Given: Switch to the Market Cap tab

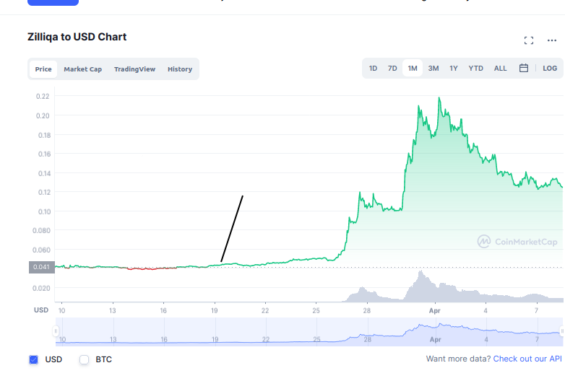Looking at the screenshot, I should click(83, 69).
